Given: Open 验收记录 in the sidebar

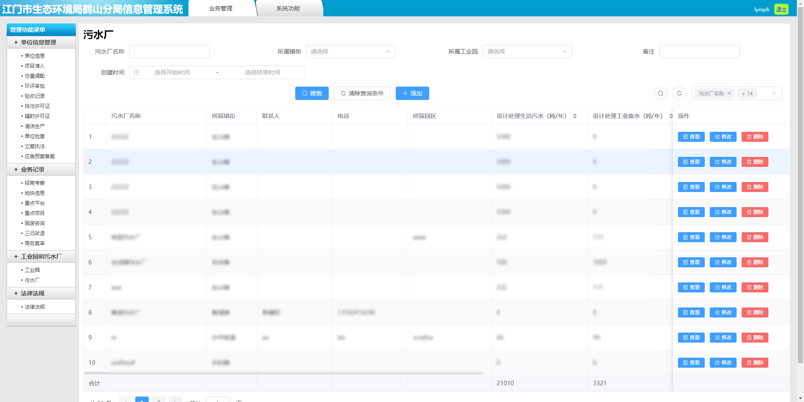Looking at the screenshot, I should tap(34, 96).
